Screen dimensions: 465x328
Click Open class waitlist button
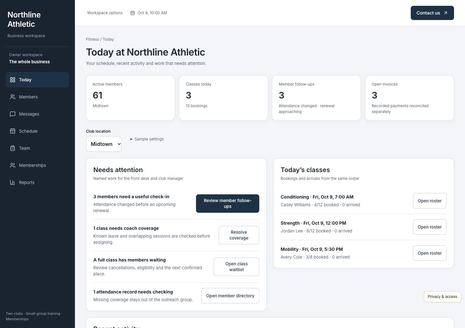point(236,267)
